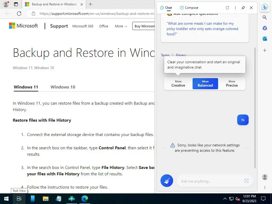Click the muted volume tray icon
This screenshot has height=204, width=272.
click(x=238, y=199)
